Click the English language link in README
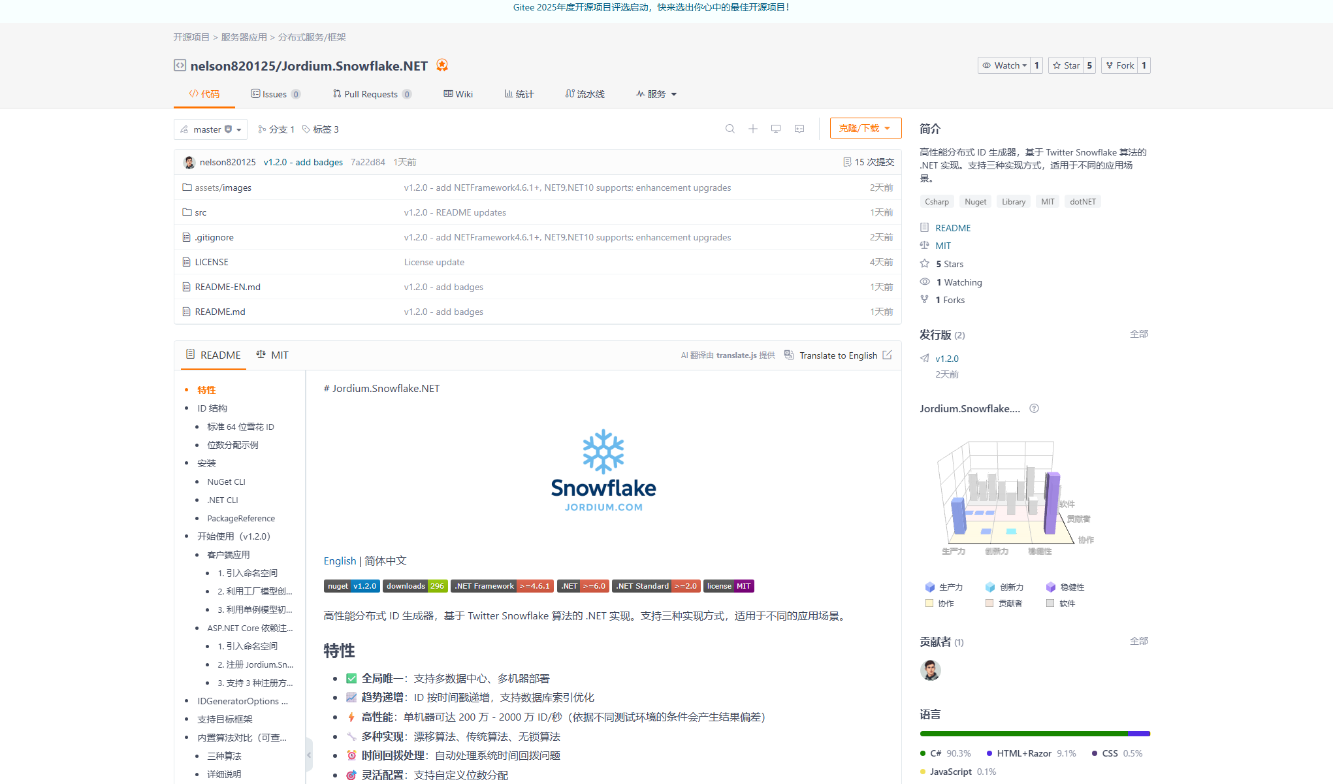The width and height of the screenshot is (1333, 784). pyautogui.click(x=340, y=561)
